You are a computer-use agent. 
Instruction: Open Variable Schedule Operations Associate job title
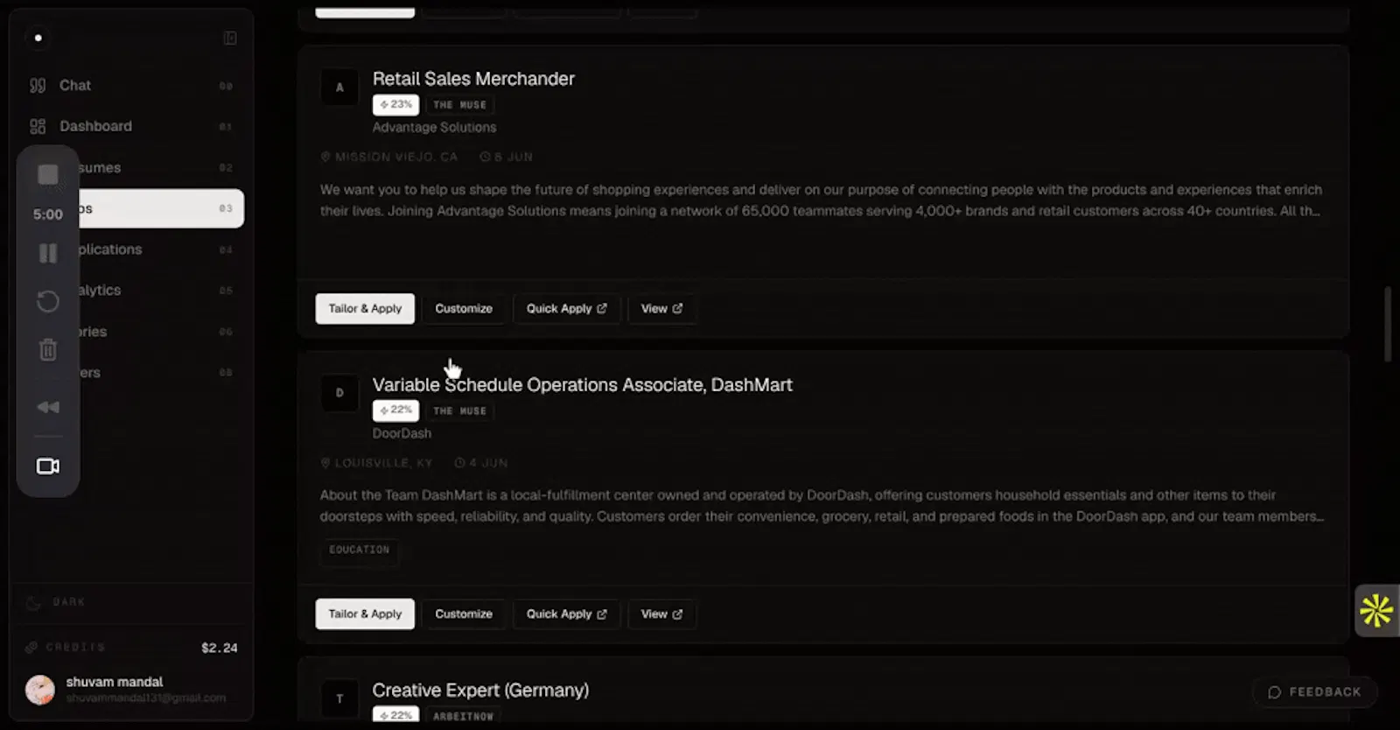tap(582, 385)
